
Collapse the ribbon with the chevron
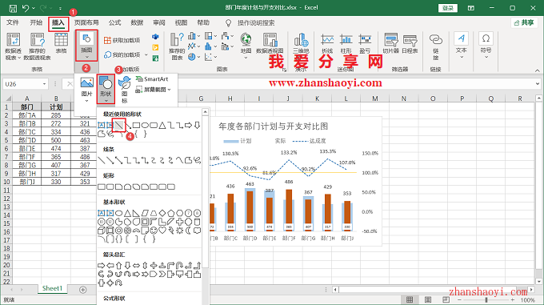pos(537,70)
